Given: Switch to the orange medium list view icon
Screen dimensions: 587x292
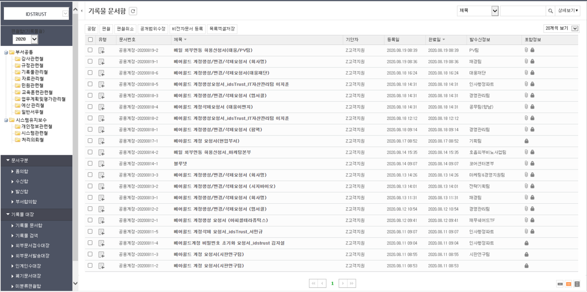Looking at the screenshot, I should (569, 284).
